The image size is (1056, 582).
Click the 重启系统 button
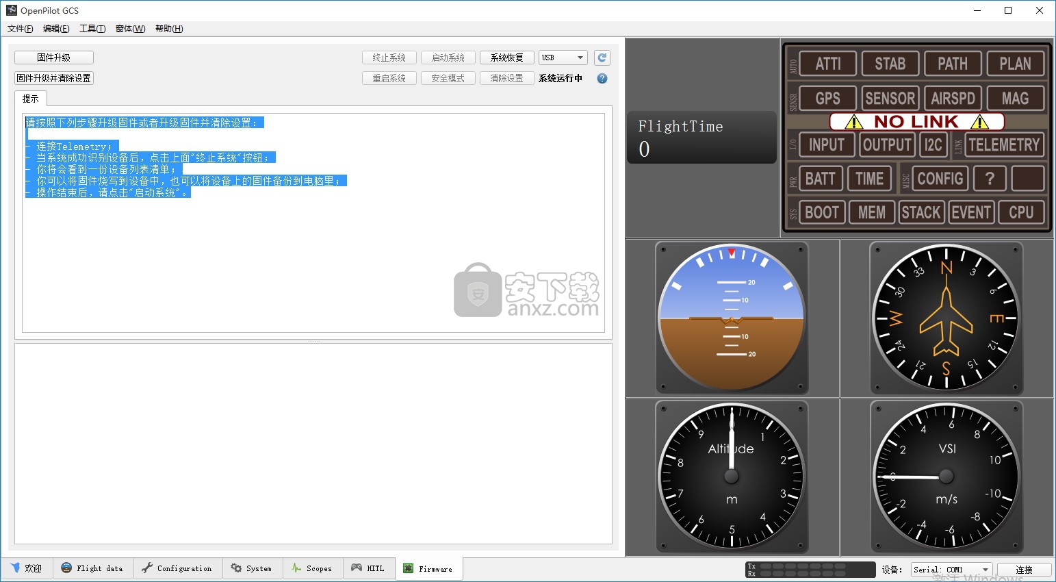(x=389, y=78)
